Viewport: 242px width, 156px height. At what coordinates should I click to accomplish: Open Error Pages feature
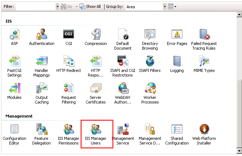(x=177, y=34)
